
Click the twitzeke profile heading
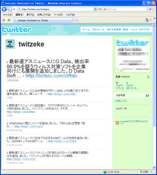point(31,44)
